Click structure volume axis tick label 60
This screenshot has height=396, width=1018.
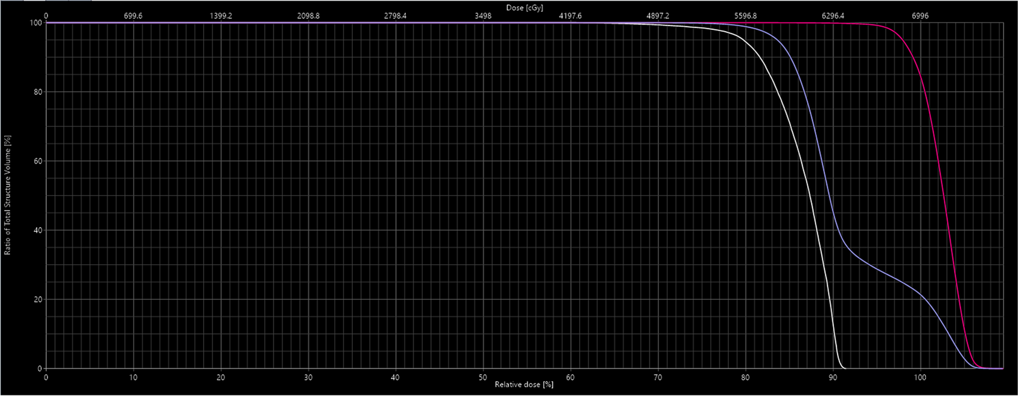(38, 161)
